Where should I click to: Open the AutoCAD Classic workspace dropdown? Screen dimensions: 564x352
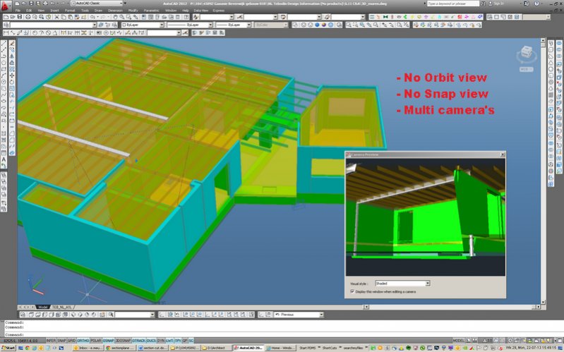[x=98, y=4]
